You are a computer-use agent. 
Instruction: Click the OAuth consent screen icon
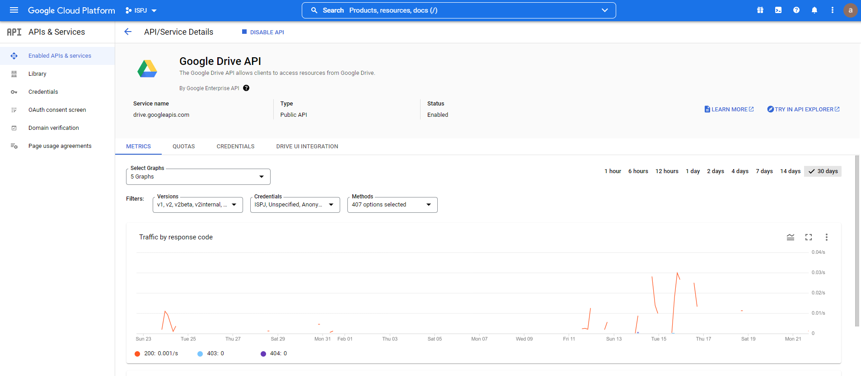click(x=14, y=110)
